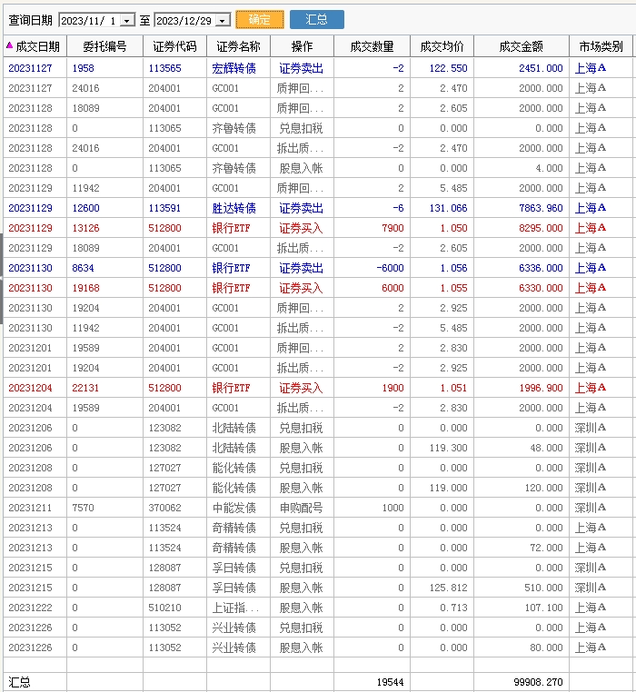Screen dimensions: 636x692
Task: Click the 成交金额 column header
Action: point(522,46)
